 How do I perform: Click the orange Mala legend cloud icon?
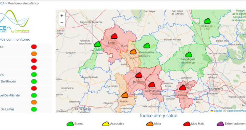tap(150, 124)
